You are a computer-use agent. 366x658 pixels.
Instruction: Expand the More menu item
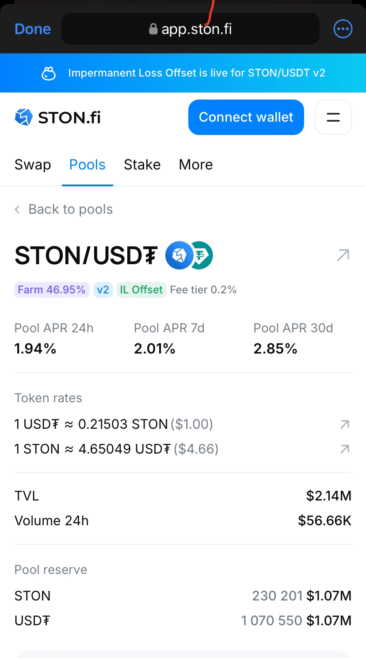[x=196, y=165]
